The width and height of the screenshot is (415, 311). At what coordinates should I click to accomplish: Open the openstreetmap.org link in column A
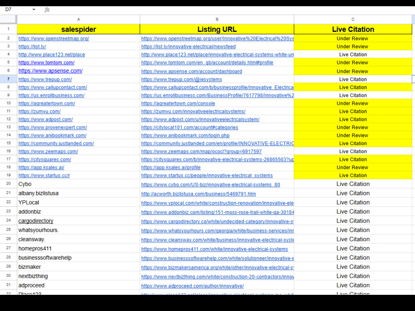click(54, 39)
